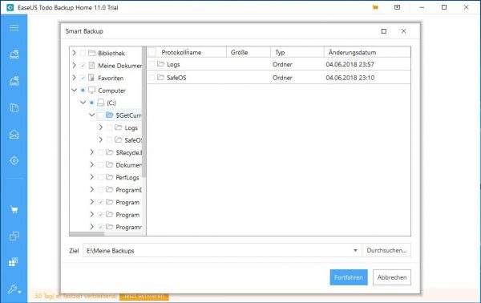Toggle the Computer checkbox
Image resolution: width=481 pixels, height=303 pixels.
point(83,90)
